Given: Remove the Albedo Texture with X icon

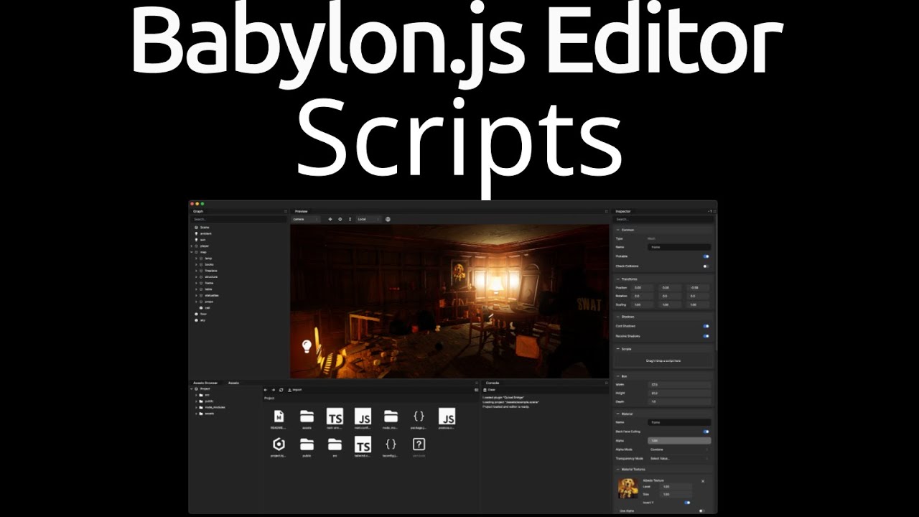Looking at the screenshot, I should click(x=703, y=481).
